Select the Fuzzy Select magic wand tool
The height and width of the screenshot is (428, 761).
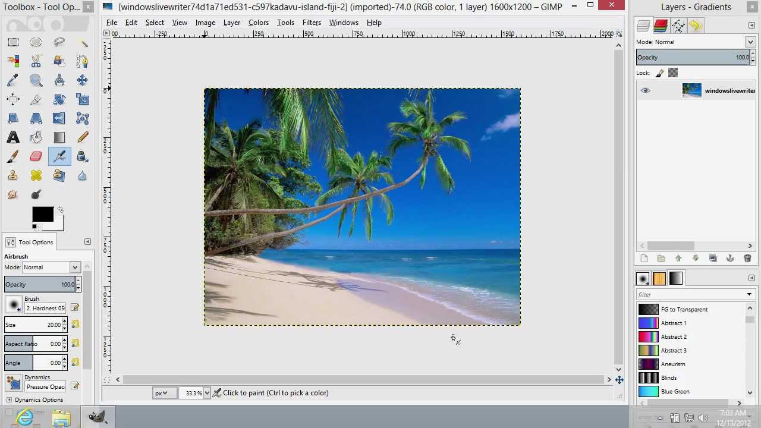click(82, 42)
